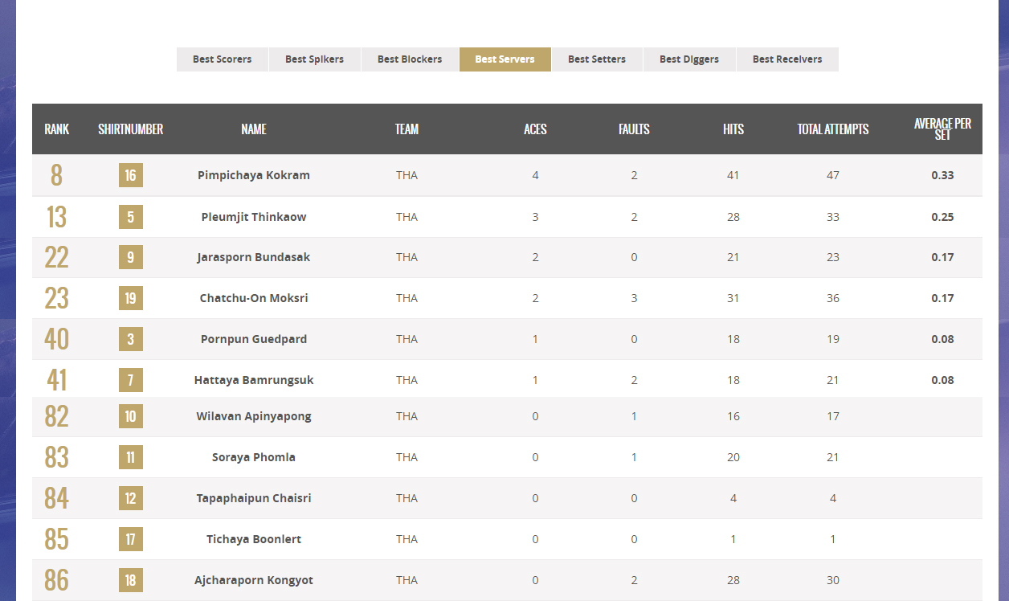Click the HITS column header
The image size is (1009, 601).
pyautogui.click(x=733, y=129)
